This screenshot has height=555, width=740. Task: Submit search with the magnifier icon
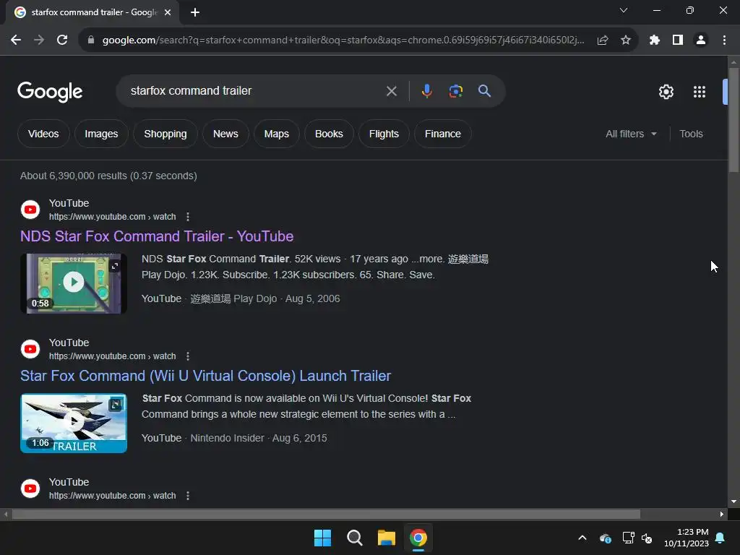(485, 91)
